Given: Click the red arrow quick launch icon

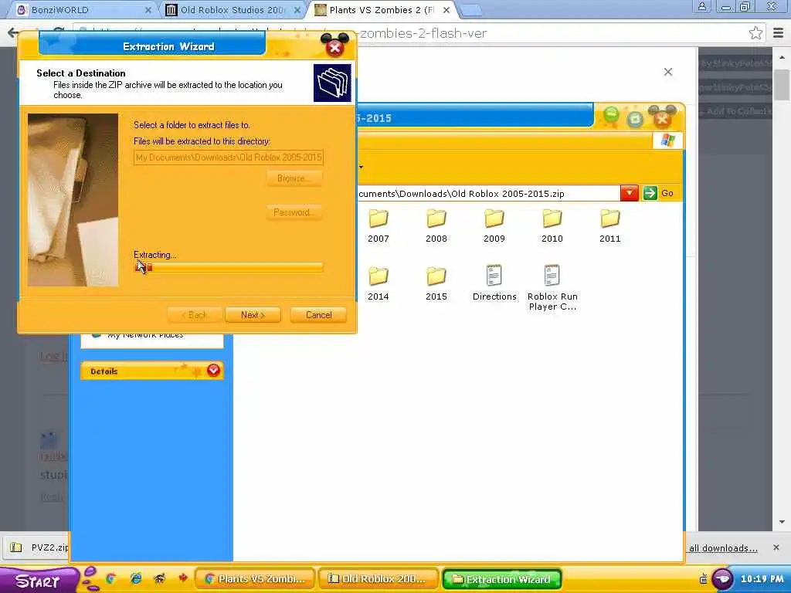Looking at the screenshot, I should point(182,578).
